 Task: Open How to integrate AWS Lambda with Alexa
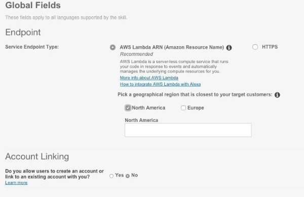click(x=160, y=84)
